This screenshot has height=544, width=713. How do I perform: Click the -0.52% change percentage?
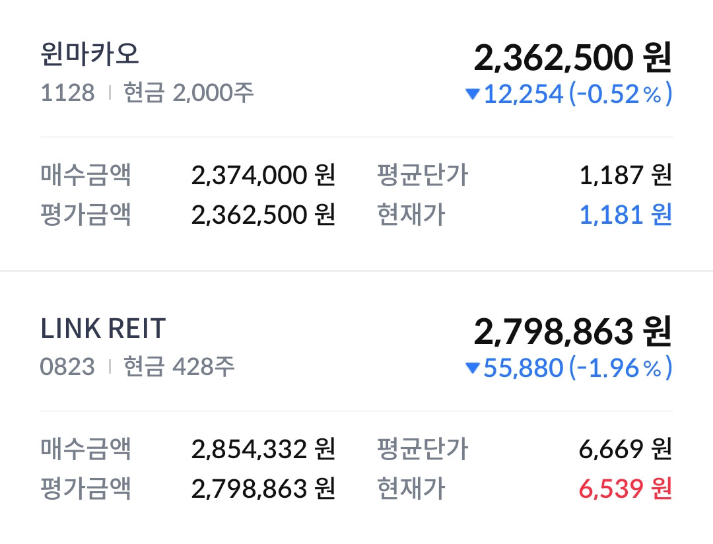pyautogui.click(x=620, y=94)
